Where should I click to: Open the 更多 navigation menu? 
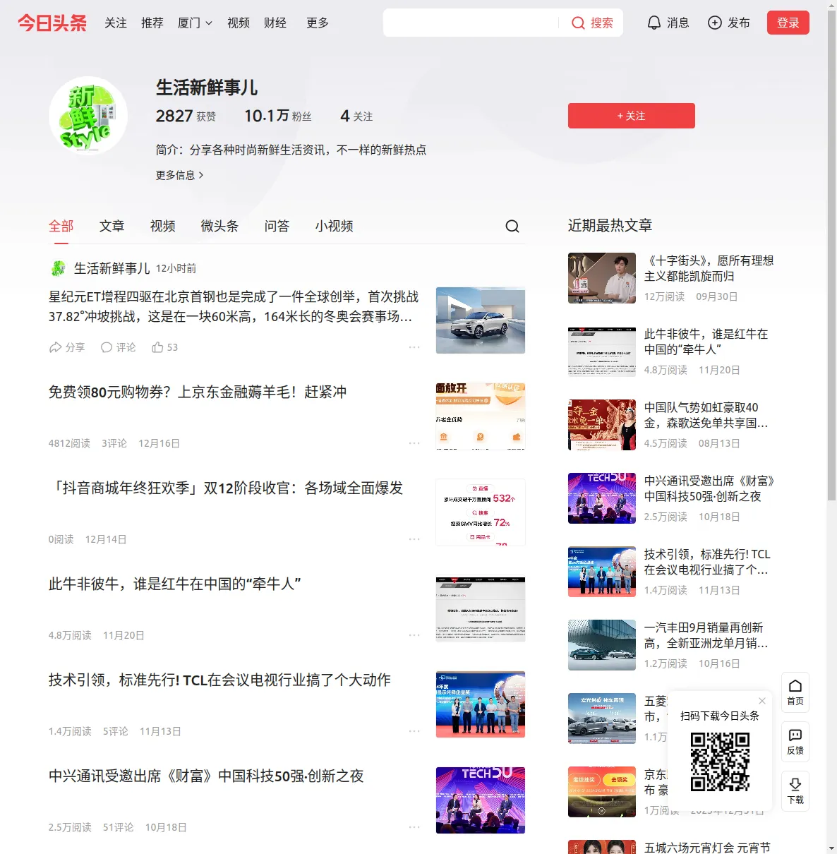(318, 23)
